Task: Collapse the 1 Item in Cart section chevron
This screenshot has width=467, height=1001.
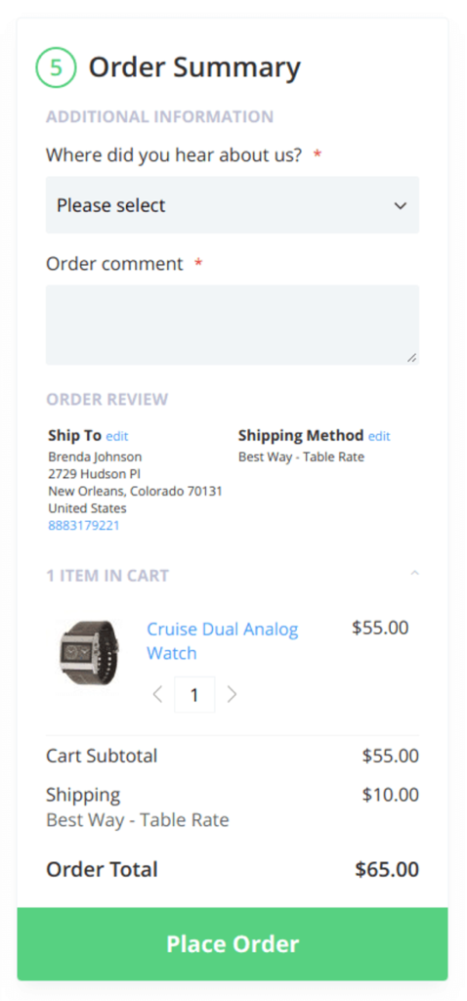Action: coord(414,573)
